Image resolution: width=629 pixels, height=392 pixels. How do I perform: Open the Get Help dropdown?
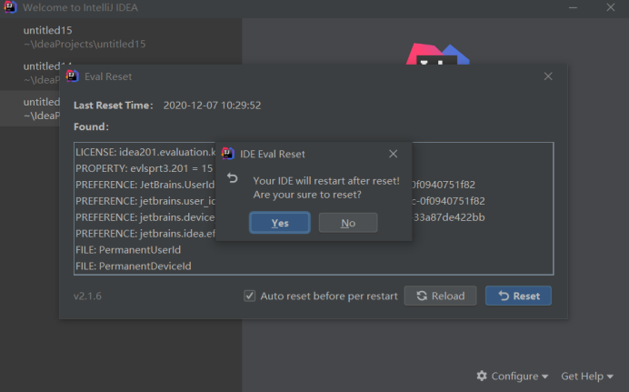(x=587, y=376)
